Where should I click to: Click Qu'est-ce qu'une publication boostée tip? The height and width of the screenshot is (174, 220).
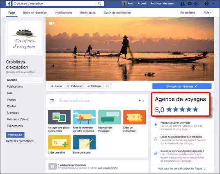pyautogui.click(x=182, y=151)
